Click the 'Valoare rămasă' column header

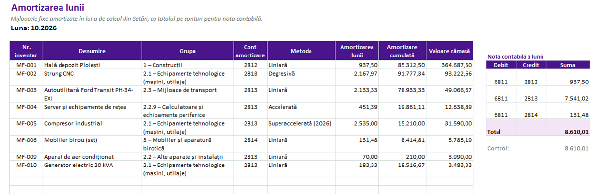[x=450, y=51]
